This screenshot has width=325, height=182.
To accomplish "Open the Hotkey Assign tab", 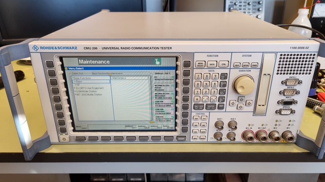I will [168, 127].
